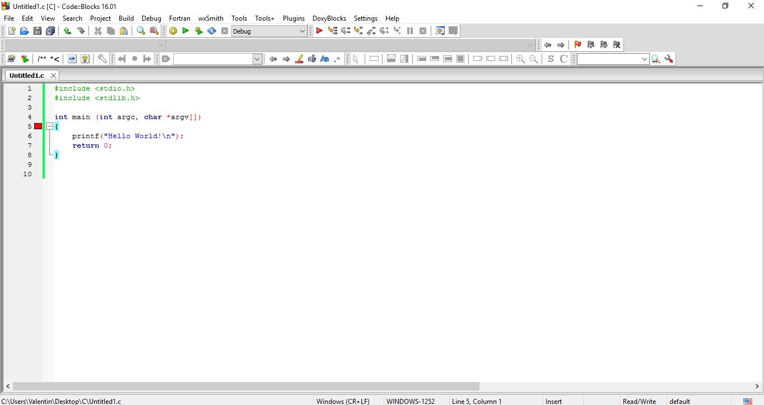Image resolution: width=764 pixels, height=405 pixels.
Task: Open the Search and Replace dialog
Action: (x=153, y=31)
